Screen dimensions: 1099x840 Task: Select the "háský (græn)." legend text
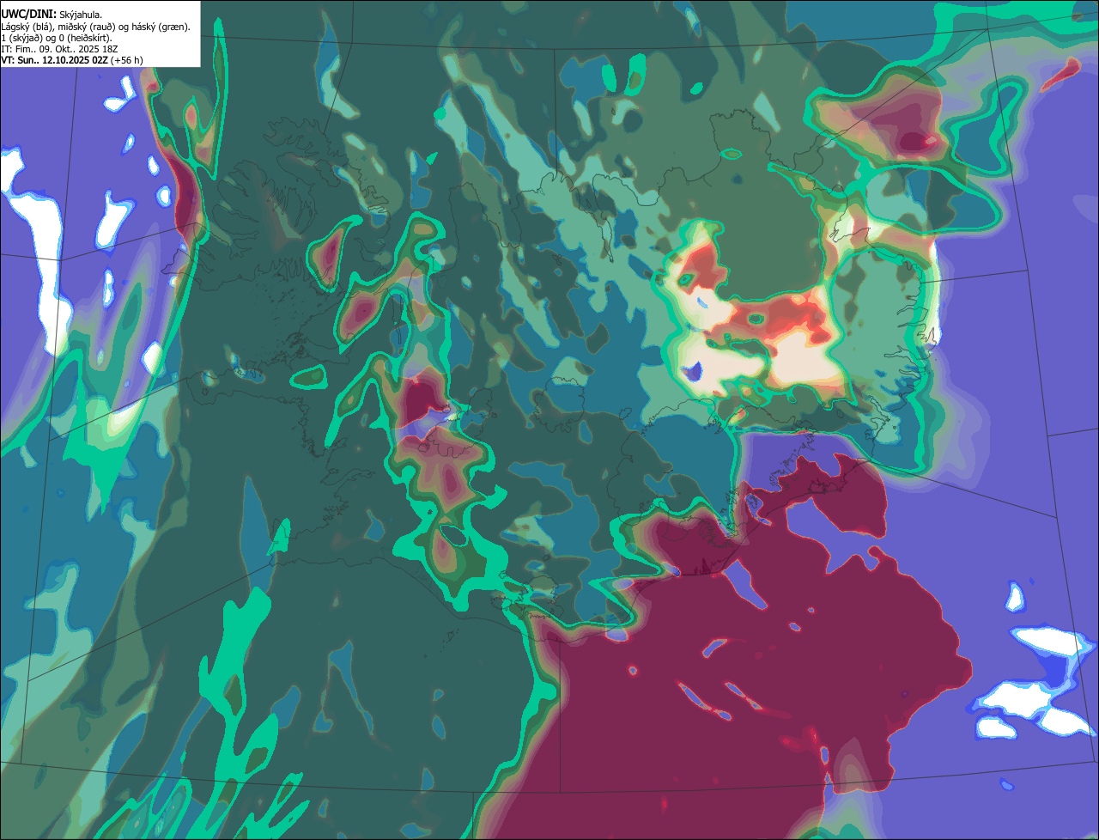click(x=161, y=27)
